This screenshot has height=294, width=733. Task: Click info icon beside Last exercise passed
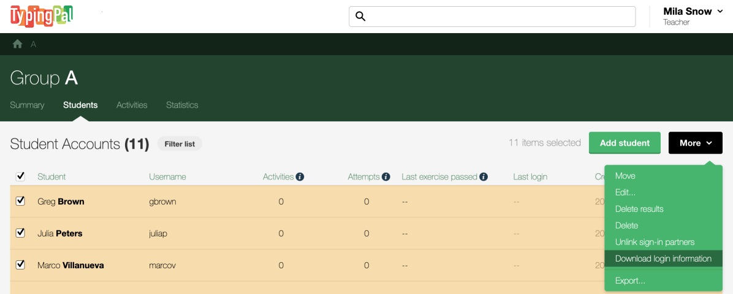pos(484,177)
